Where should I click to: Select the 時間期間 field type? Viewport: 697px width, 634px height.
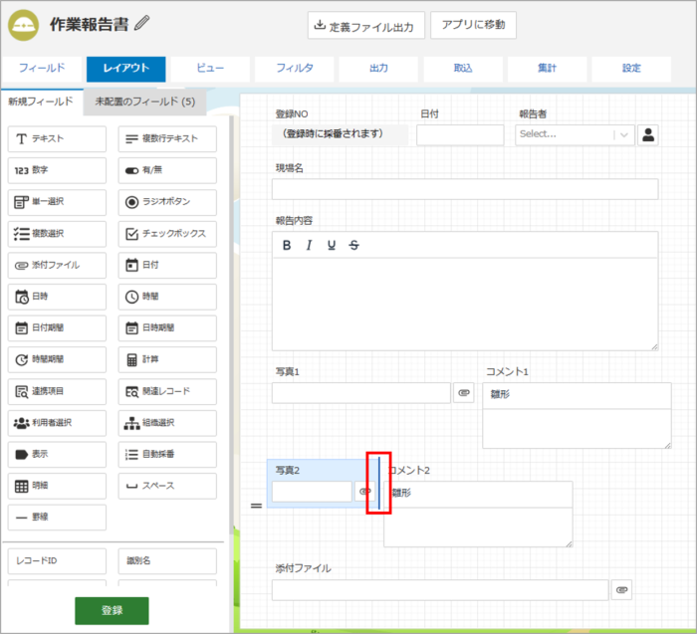[x=57, y=360]
